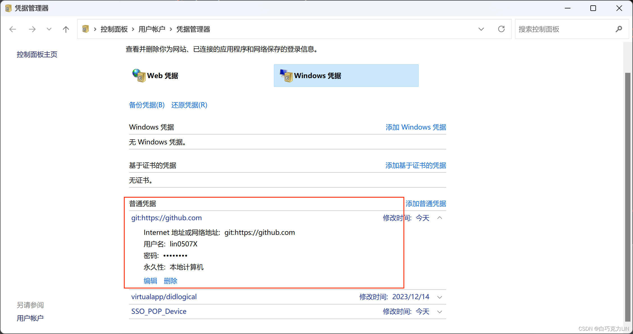Click the Web 凭据 globe vault icon

139,76
